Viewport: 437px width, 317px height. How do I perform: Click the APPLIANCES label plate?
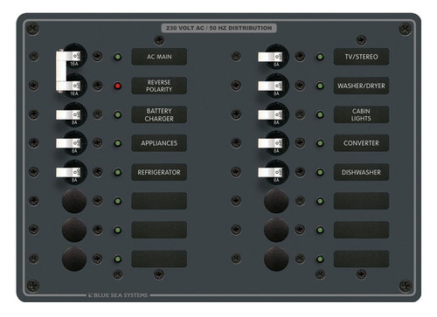(x=159, y=143)
